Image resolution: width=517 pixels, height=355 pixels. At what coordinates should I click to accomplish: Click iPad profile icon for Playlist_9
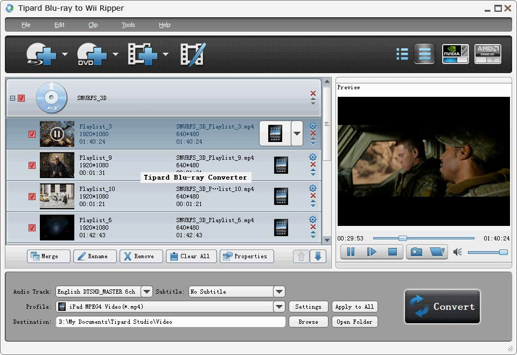(281, 165)
